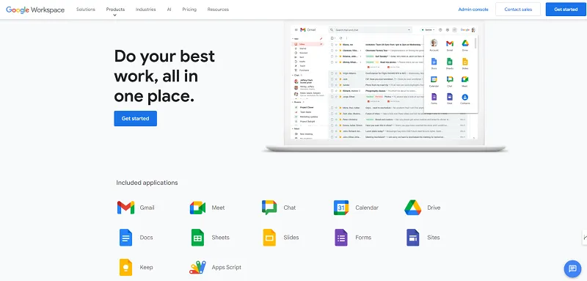Click the blue Docs icon
This screenshot has width=587, height=281.
[125, 238]
